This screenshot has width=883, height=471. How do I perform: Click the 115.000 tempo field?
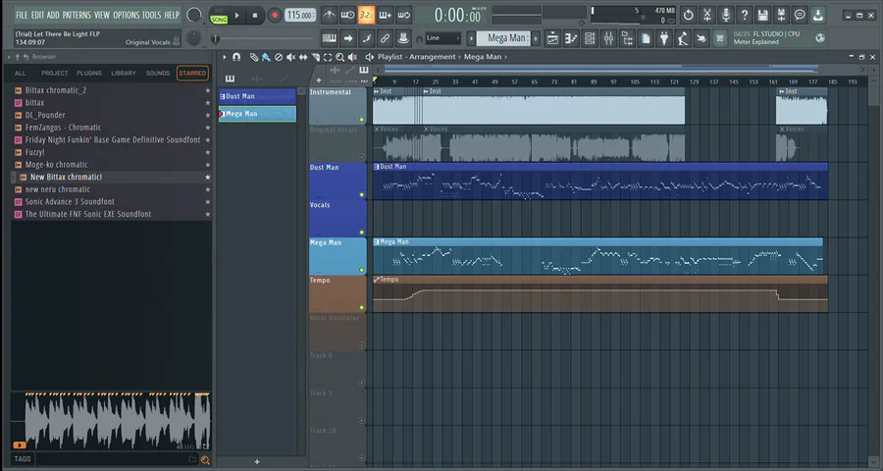299,16
